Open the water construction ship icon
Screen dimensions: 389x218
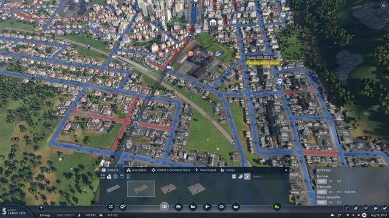pyautogui.click(x=193, y=206)
